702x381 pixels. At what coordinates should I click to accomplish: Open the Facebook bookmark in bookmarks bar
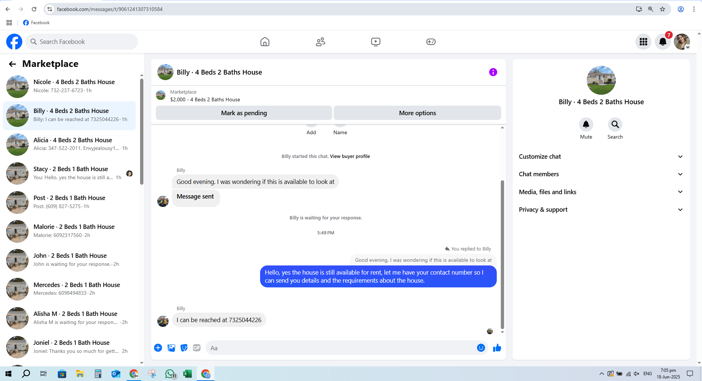pyautogui.click(x=36, y=23)
